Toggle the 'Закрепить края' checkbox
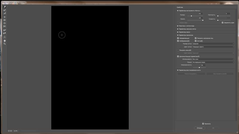The height and width of the screenshot is (134, 239). pyautogui.click(x=223, y=23)
